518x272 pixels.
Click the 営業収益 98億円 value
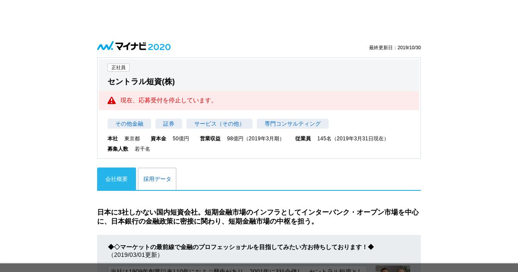tap(256, 139)
